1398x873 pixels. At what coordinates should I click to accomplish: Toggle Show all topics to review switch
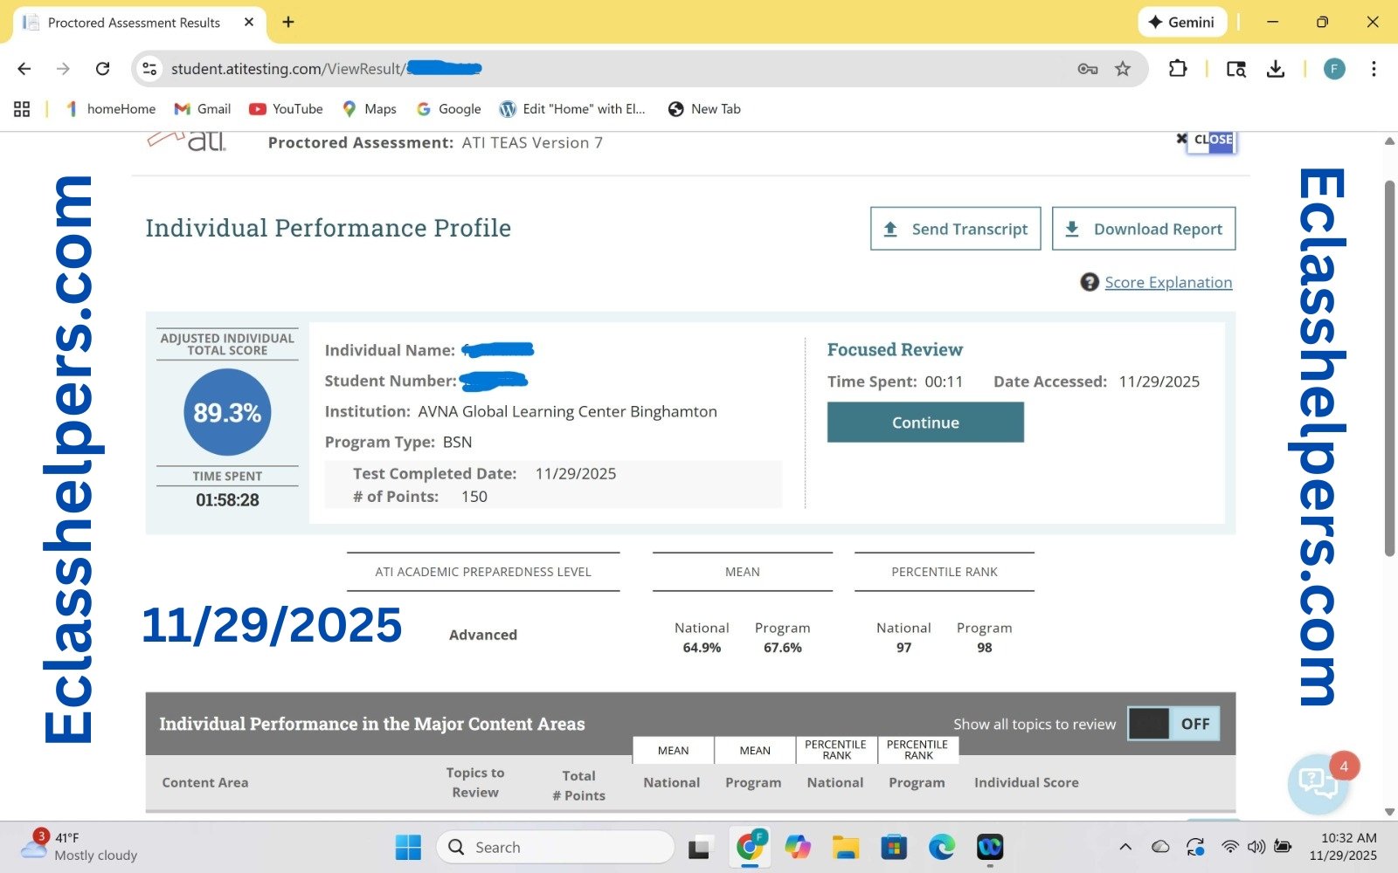click(x=1173, y=724)
